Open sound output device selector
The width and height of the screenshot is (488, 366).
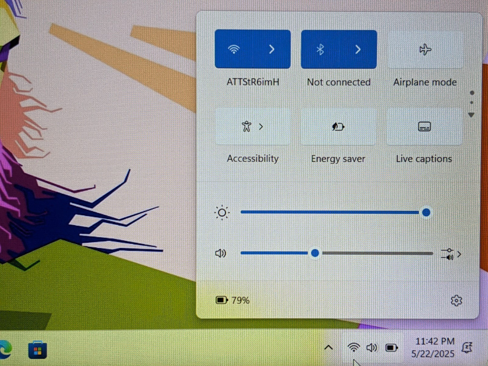pos(451,254)
